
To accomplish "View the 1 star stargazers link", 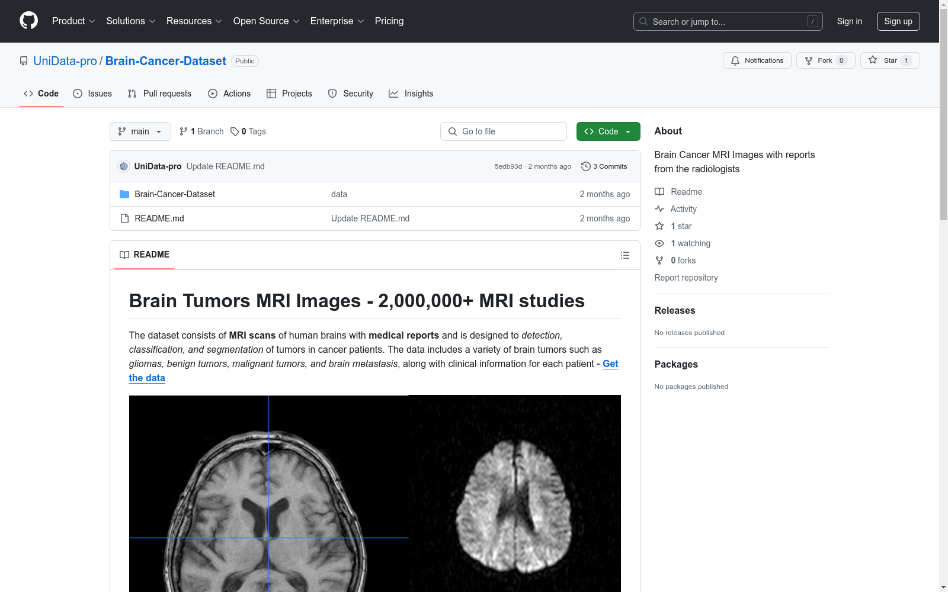I will point(673,226).
